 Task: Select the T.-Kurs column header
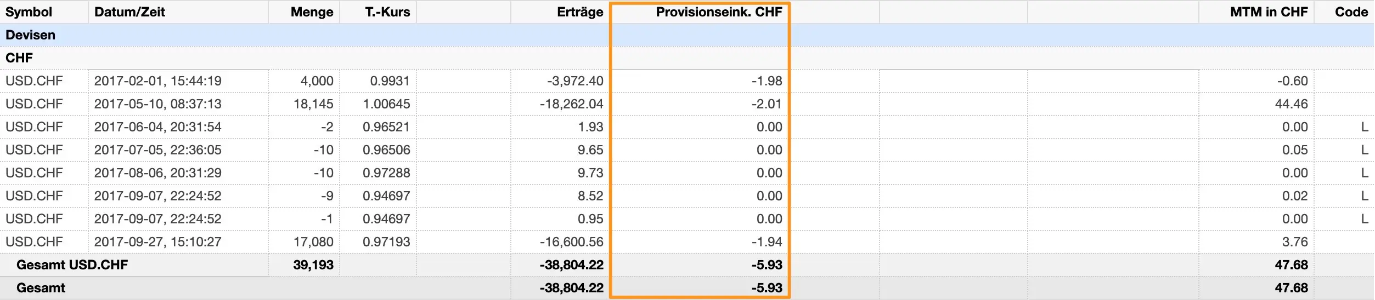click(387, 12)
